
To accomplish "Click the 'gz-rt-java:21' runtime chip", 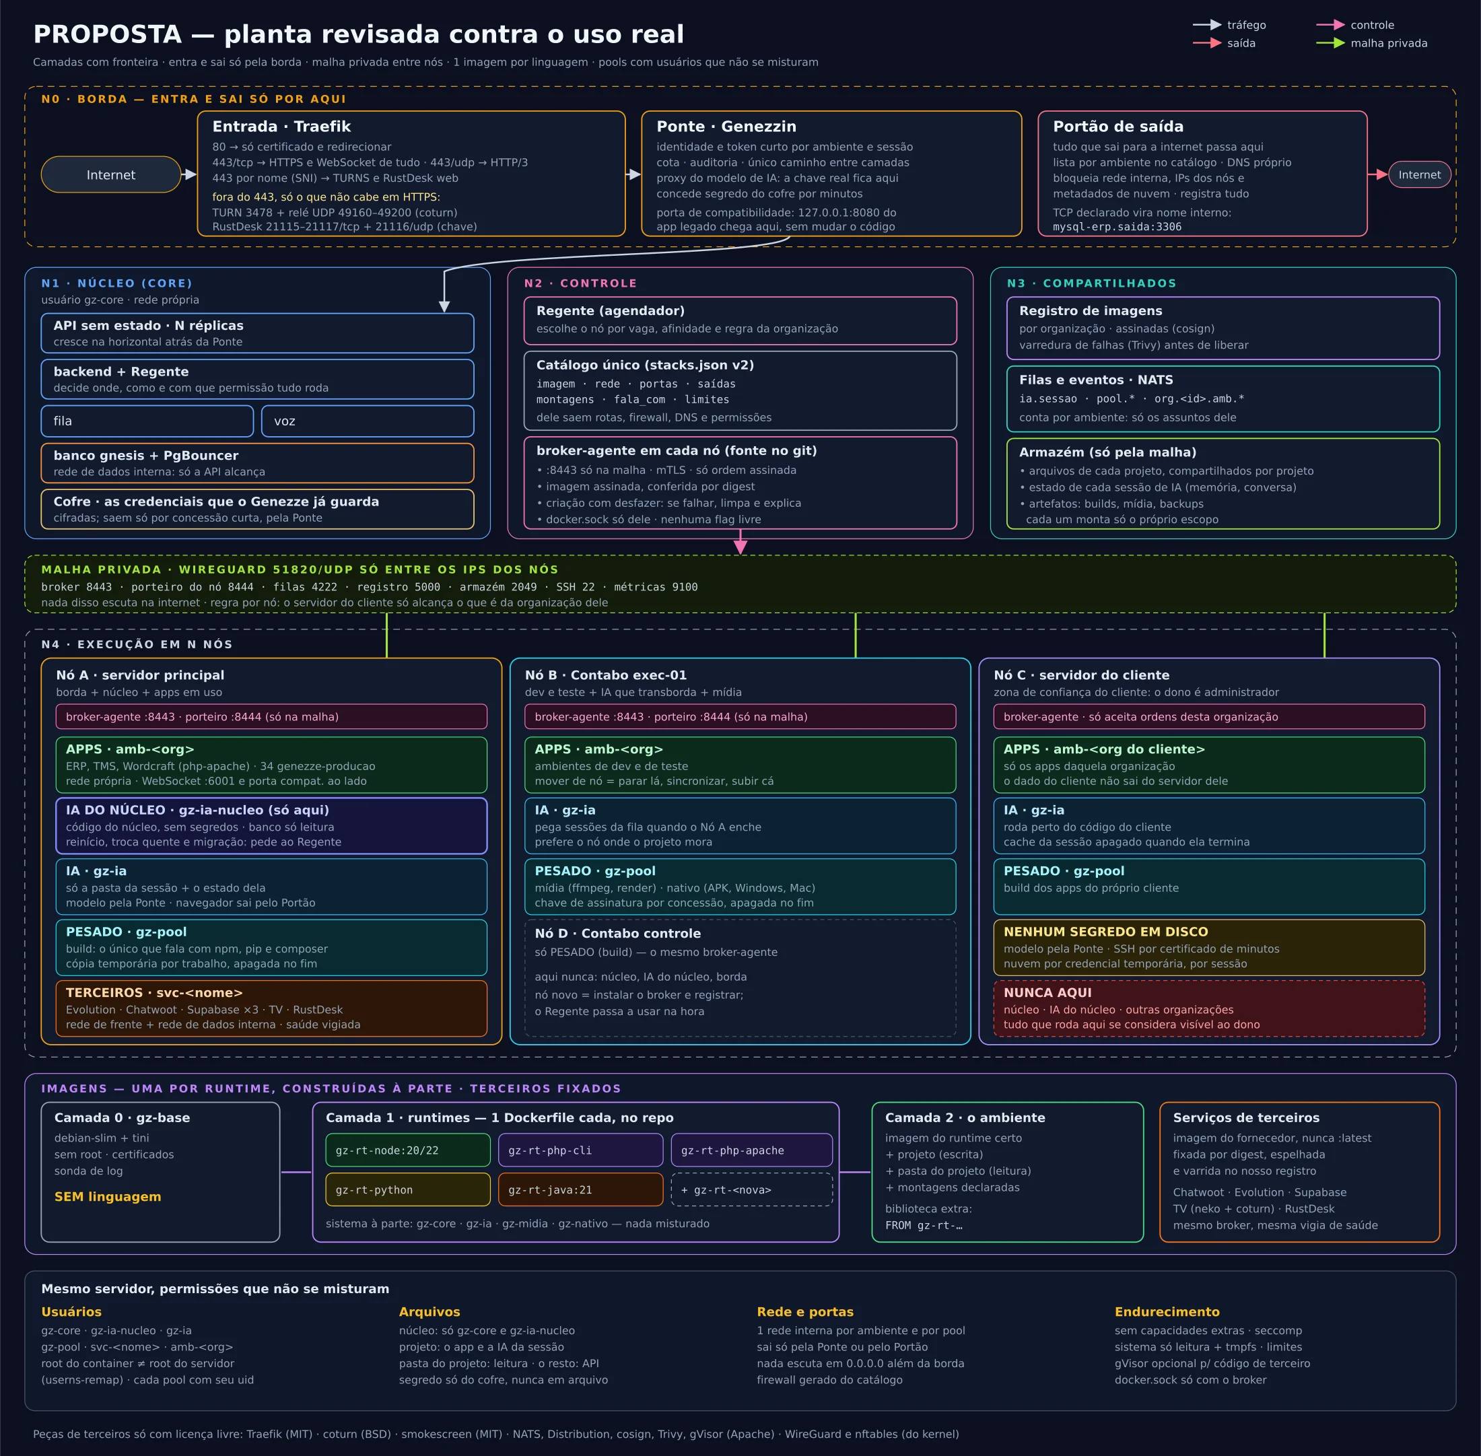I will click(580, 1190).
